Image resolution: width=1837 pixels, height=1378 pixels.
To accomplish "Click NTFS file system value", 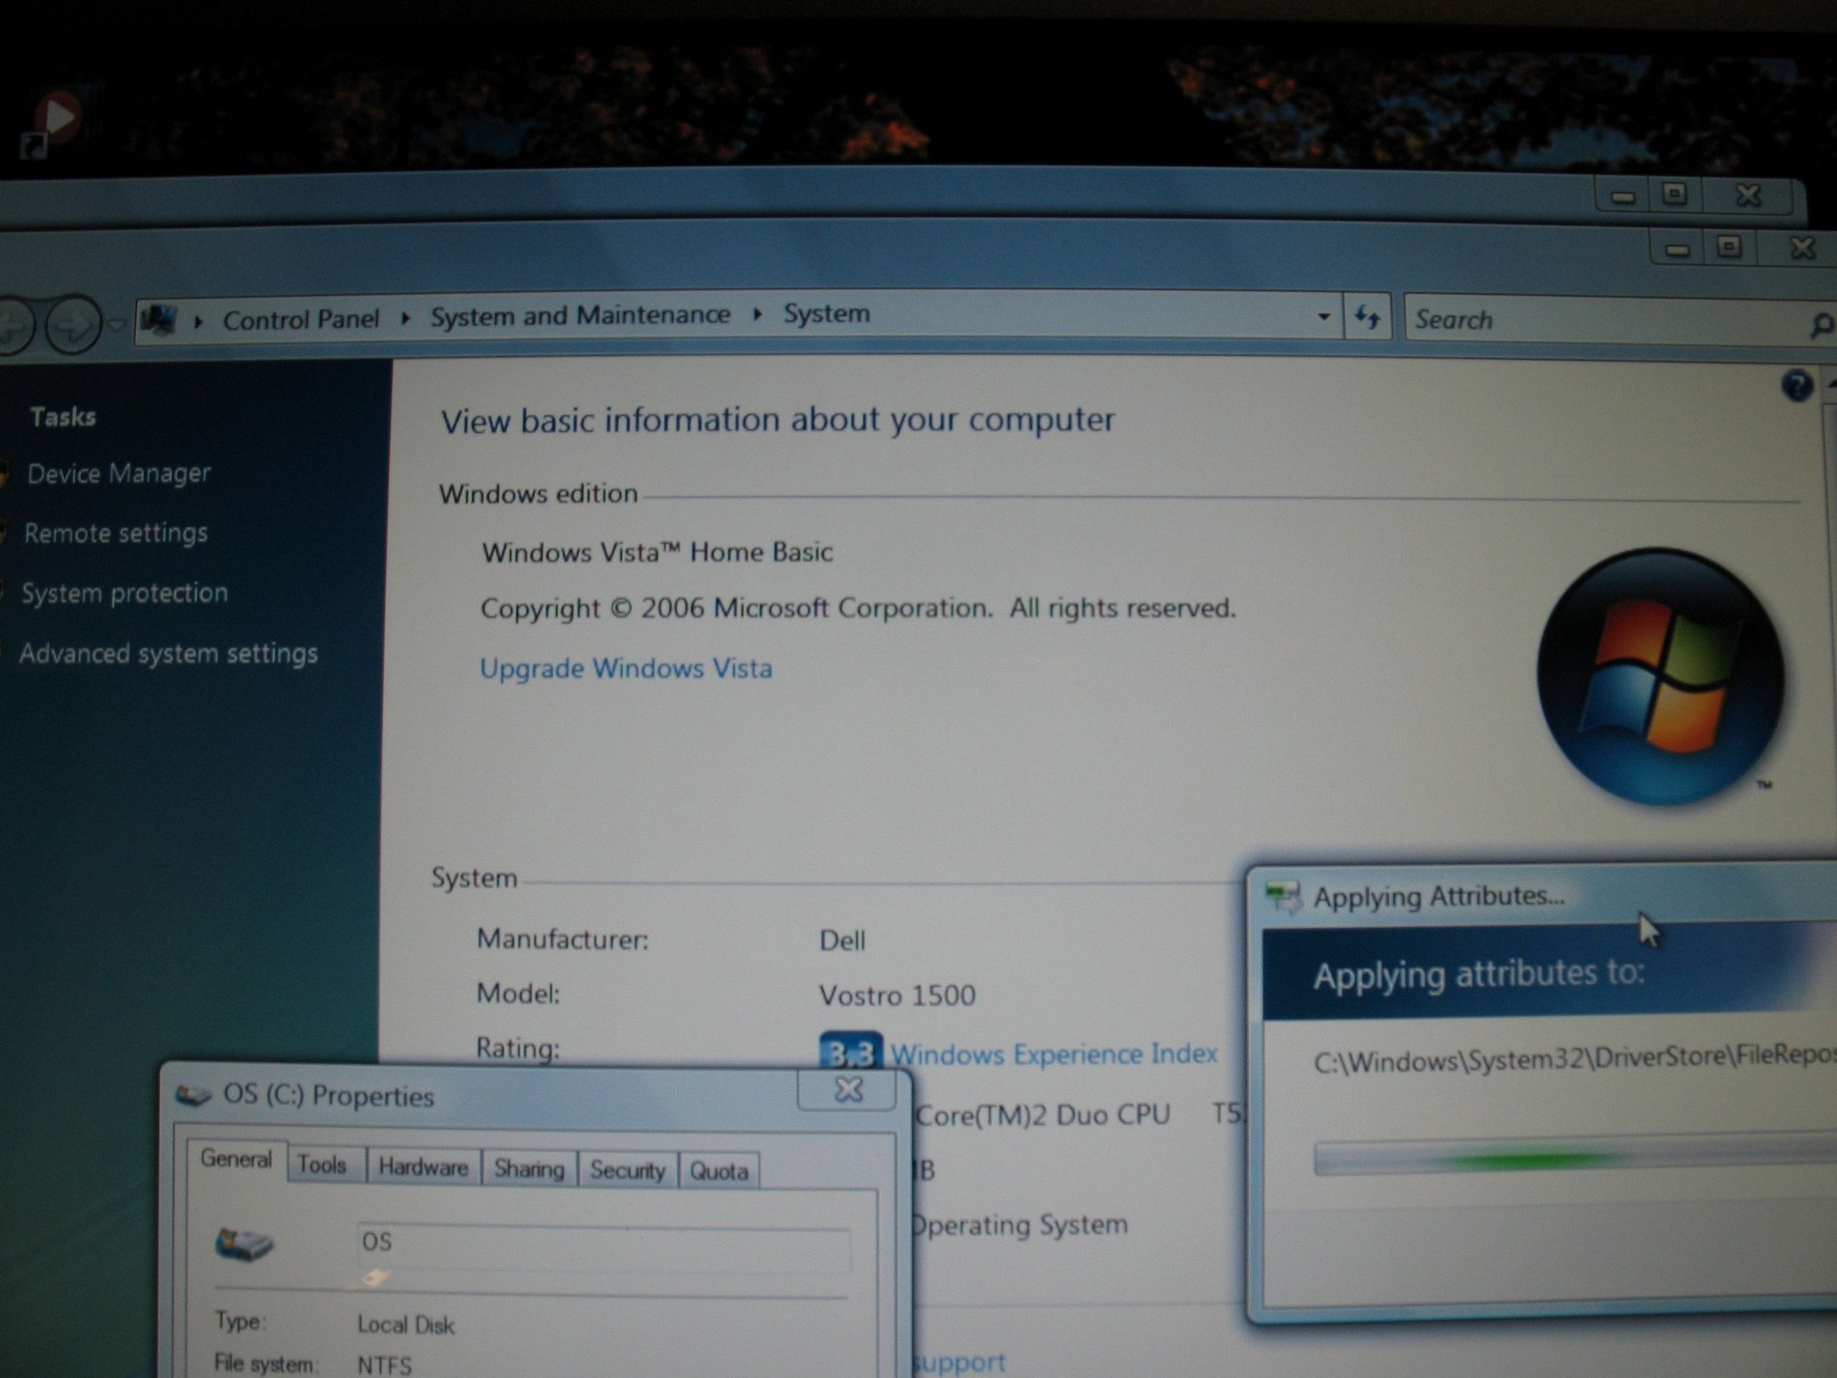I will pos(385,1364).
